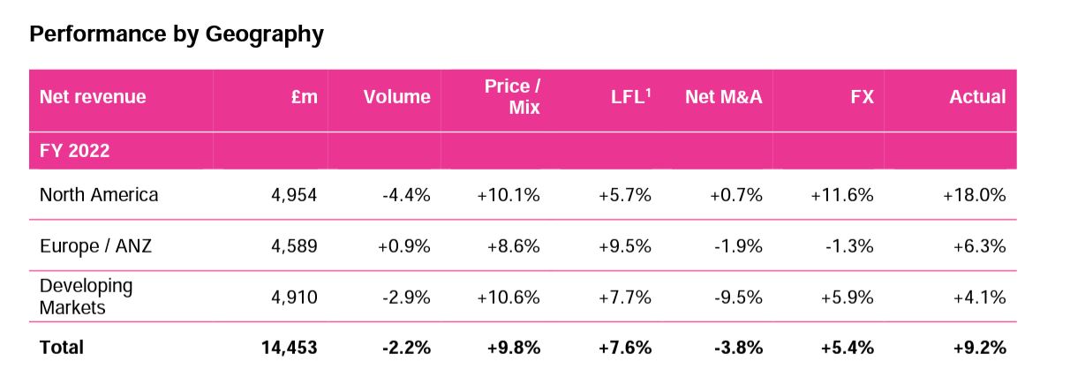This screenshot has height=369, width=1070.
Task: Click Europe / ANZ LFL value +9.5%
Action: [x=625, y=246]
